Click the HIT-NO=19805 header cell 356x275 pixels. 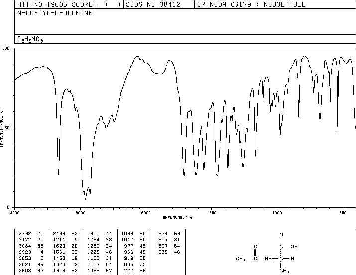pyautogui.click(x=42, y=4)
